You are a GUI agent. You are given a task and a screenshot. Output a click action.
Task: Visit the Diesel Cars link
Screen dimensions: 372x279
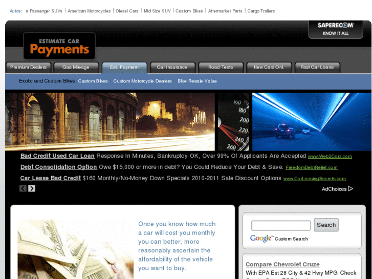click(127, 11)
